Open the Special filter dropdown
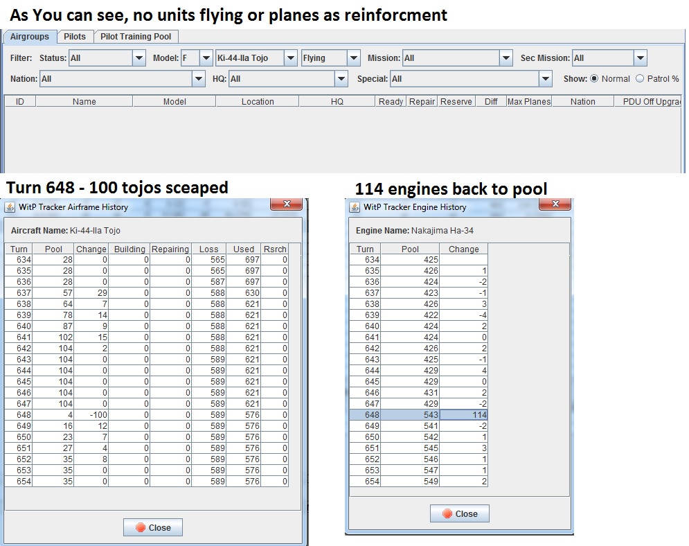The height and width of the screenshot is (546, 689). click(545, 79)
